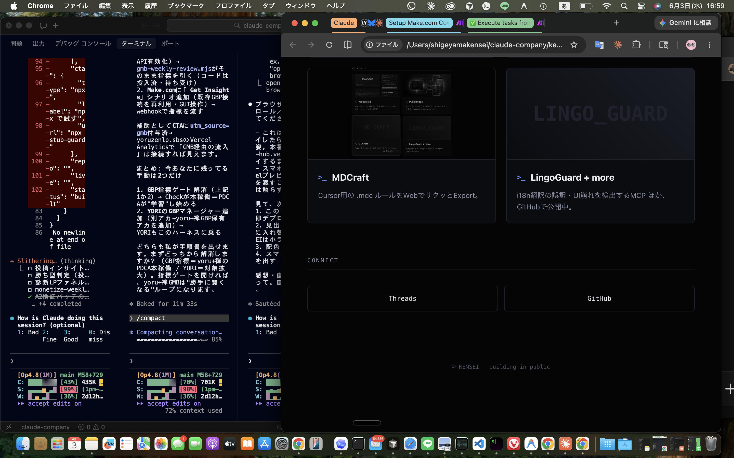Image resolution: width=734 pixels, height=458 pixels.
Task: Click the horizontal scrollbar at Chrome page bottom
Action: tap(367, 423)
